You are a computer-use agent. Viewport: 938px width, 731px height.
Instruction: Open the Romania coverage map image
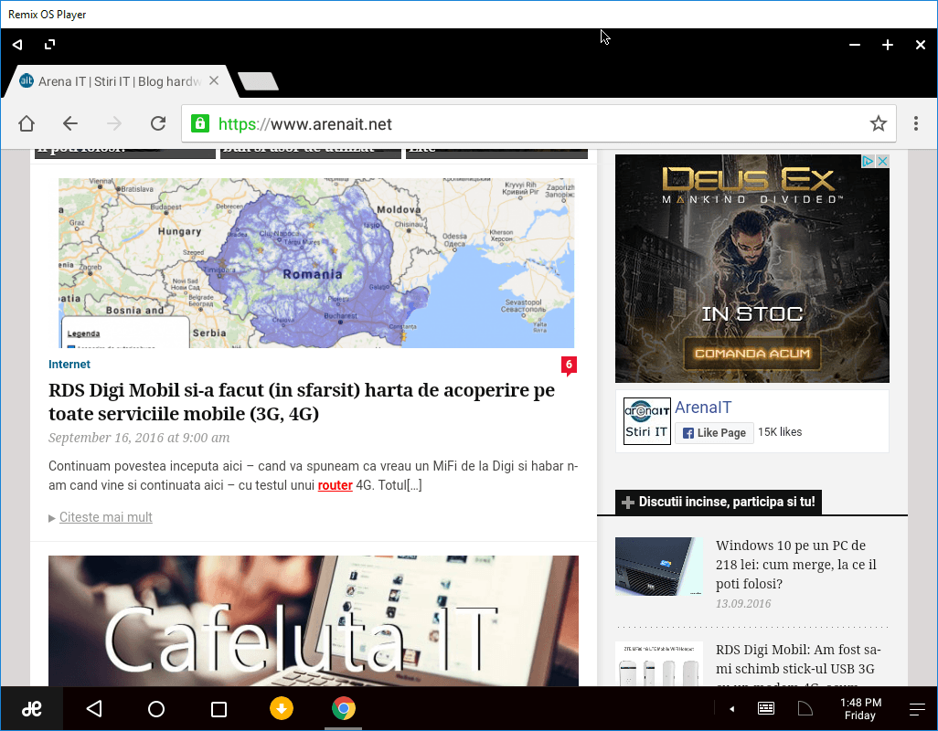coord(315,263)
